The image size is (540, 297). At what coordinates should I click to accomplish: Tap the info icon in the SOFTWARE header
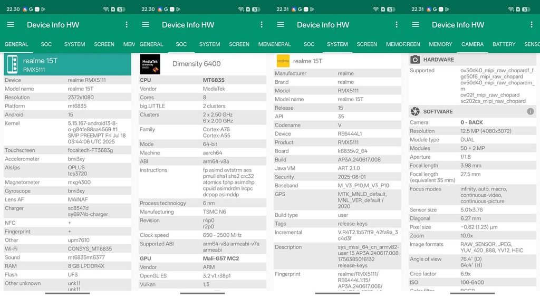click(531, 111)
